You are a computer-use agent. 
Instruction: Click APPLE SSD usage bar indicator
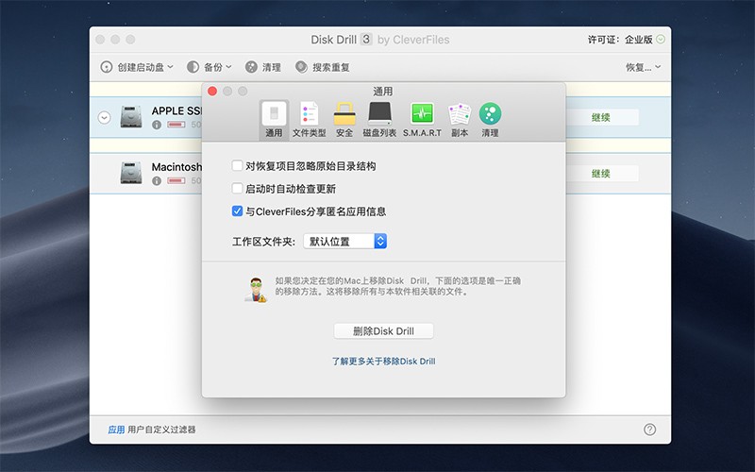tap(176, 125)
